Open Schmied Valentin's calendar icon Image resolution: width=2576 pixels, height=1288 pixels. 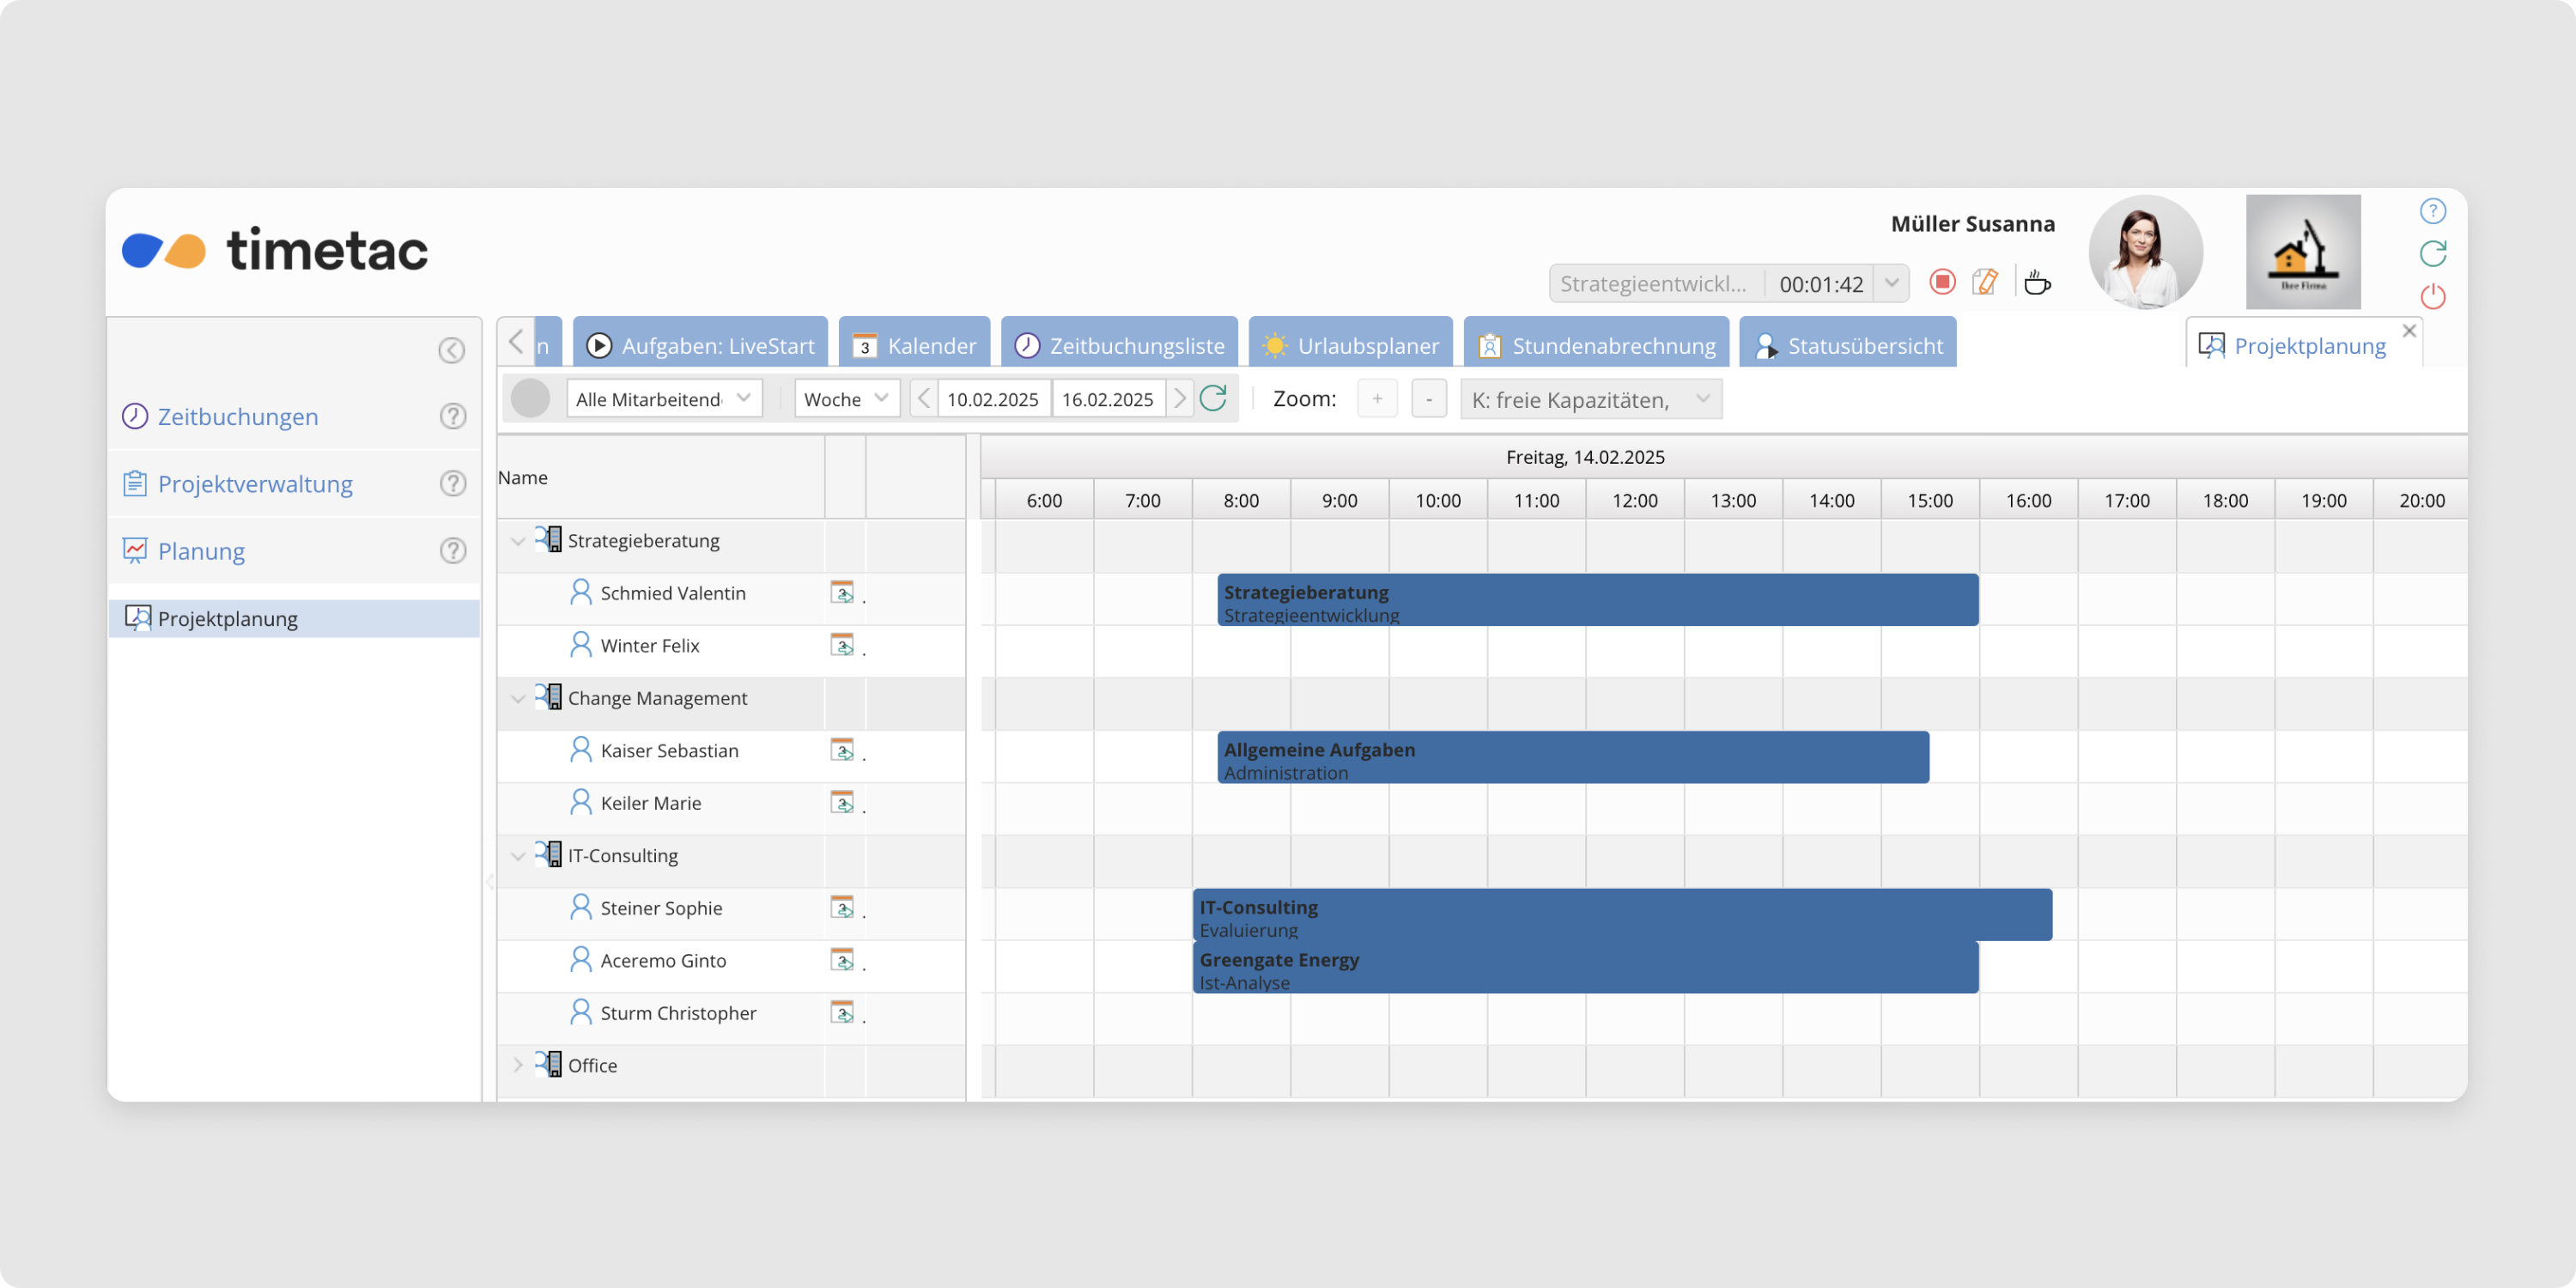click(842, 593)
